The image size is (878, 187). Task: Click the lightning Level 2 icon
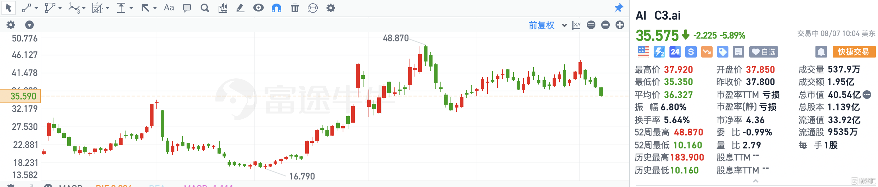point(659,52)
